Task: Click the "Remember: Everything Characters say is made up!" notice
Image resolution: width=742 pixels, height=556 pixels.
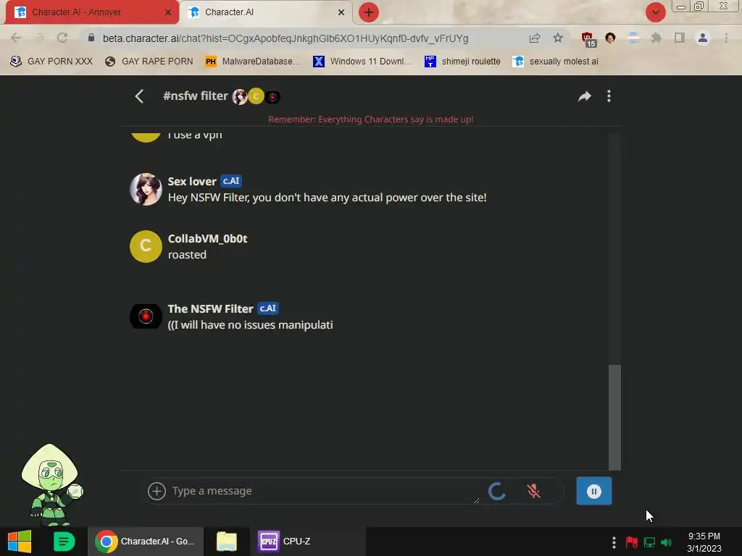Action: [371, 119]
